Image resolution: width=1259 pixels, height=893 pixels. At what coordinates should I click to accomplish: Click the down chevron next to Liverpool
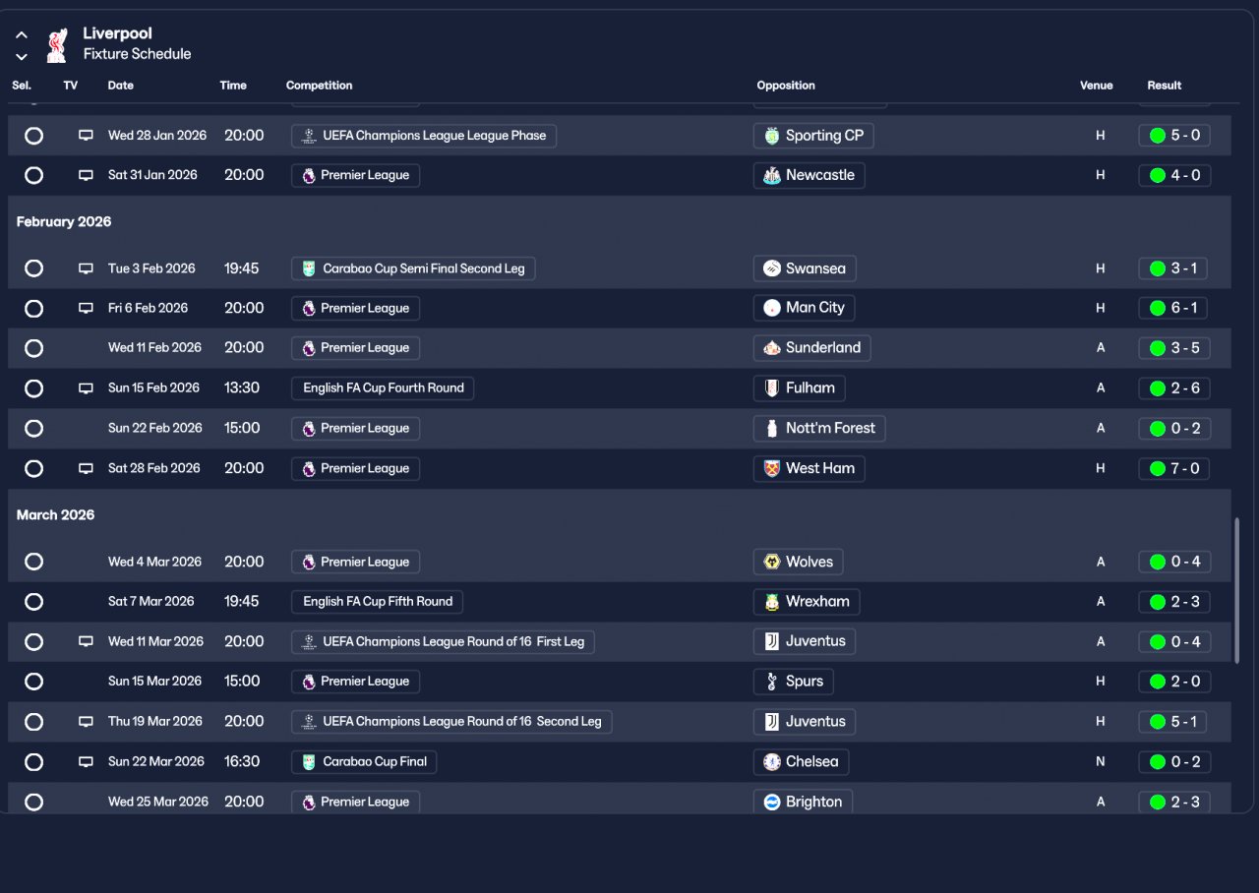tap(22, 57)
